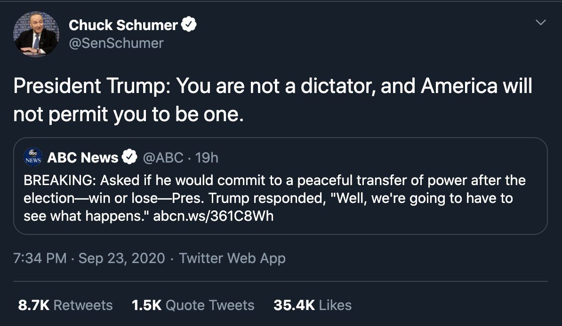
Task: Open the ABC News account name
Action: (83, 157)
